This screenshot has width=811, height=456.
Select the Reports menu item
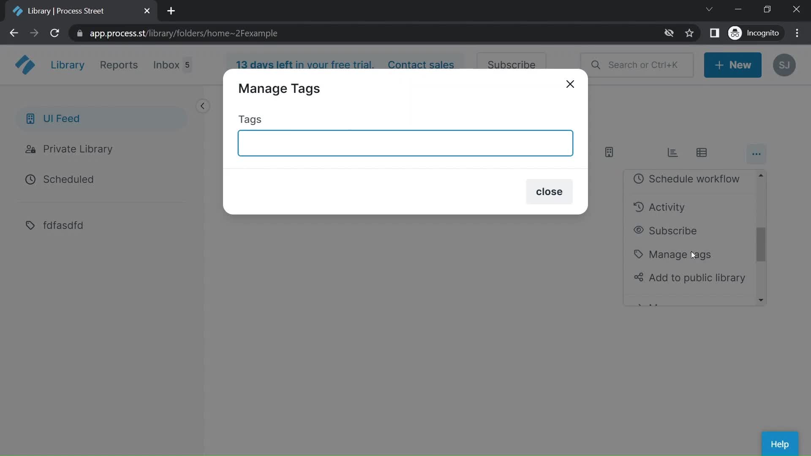(119, 65)
